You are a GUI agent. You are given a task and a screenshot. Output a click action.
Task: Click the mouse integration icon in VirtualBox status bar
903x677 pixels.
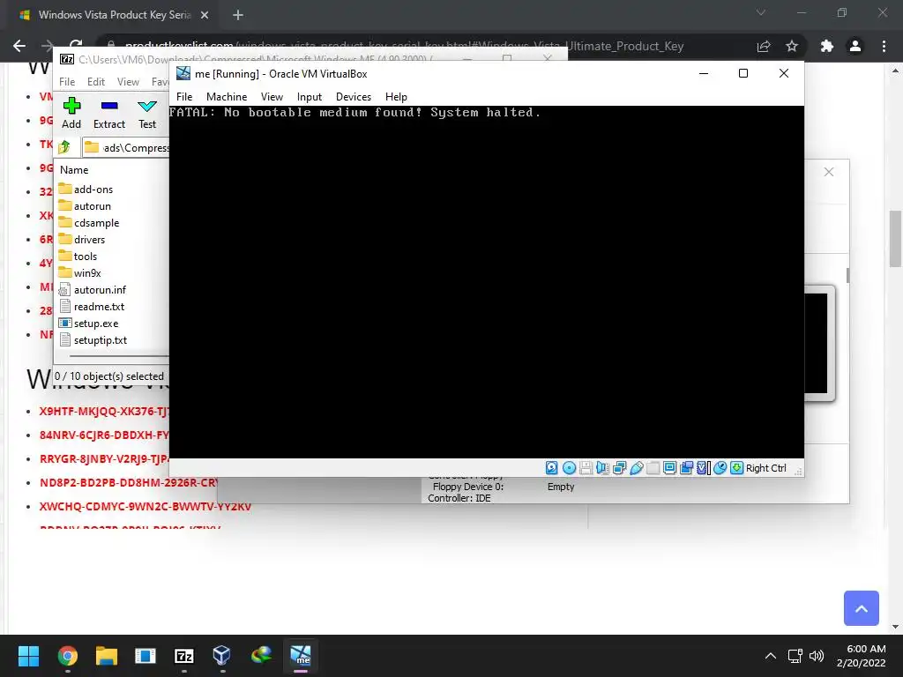point(720,468)
